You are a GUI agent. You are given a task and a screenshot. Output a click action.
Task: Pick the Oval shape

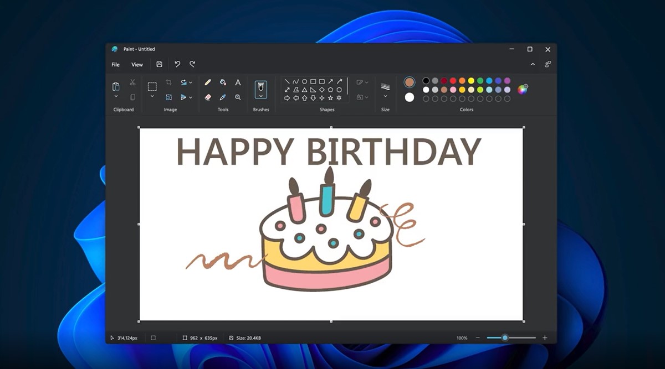(x=304, y=81)
